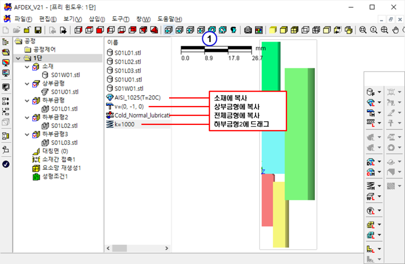
Task: Open the 도구(T) menu
Action: click(x=119, y=19)
